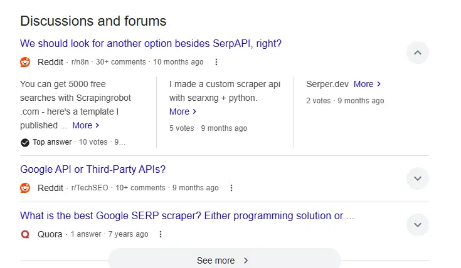Click the 'r/TechSEO' subreddit label
Screen dimensions: 461x268
(x=90, y=188)
